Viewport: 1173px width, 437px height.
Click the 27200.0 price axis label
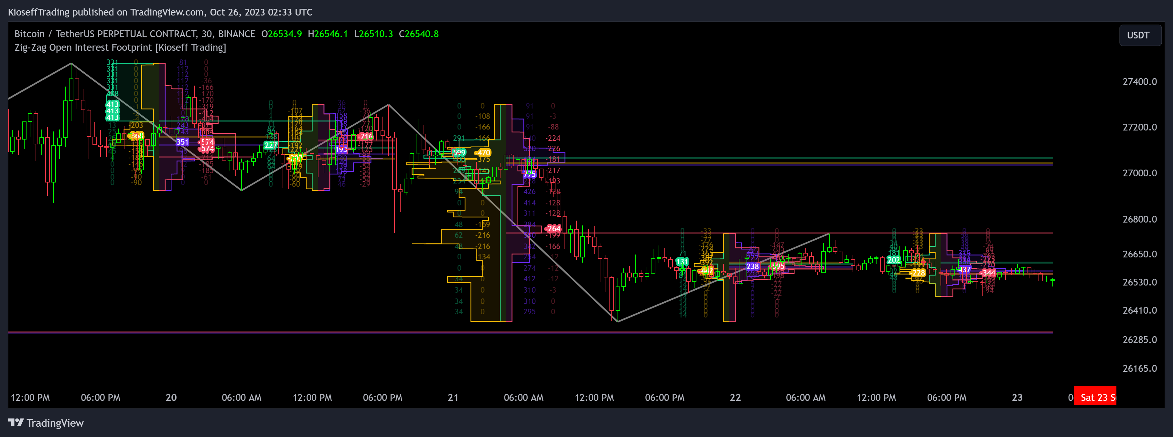(x=1140, y=127)
